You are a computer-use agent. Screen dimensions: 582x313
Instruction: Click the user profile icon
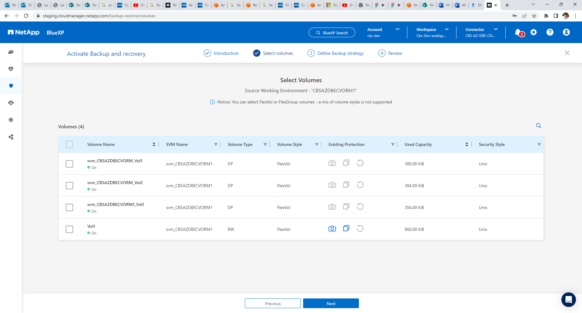coord(566,32)
